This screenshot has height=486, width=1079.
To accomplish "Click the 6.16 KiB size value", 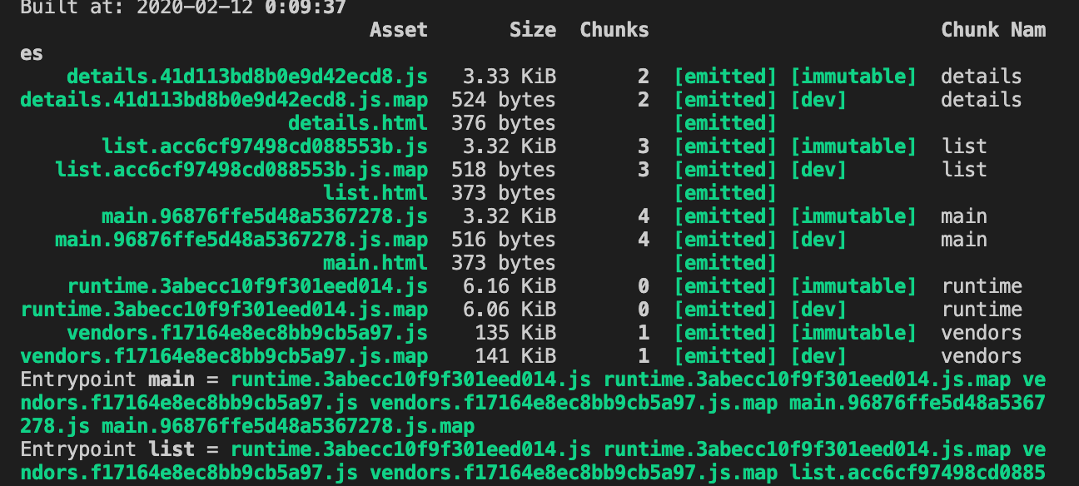I will 509,286.
